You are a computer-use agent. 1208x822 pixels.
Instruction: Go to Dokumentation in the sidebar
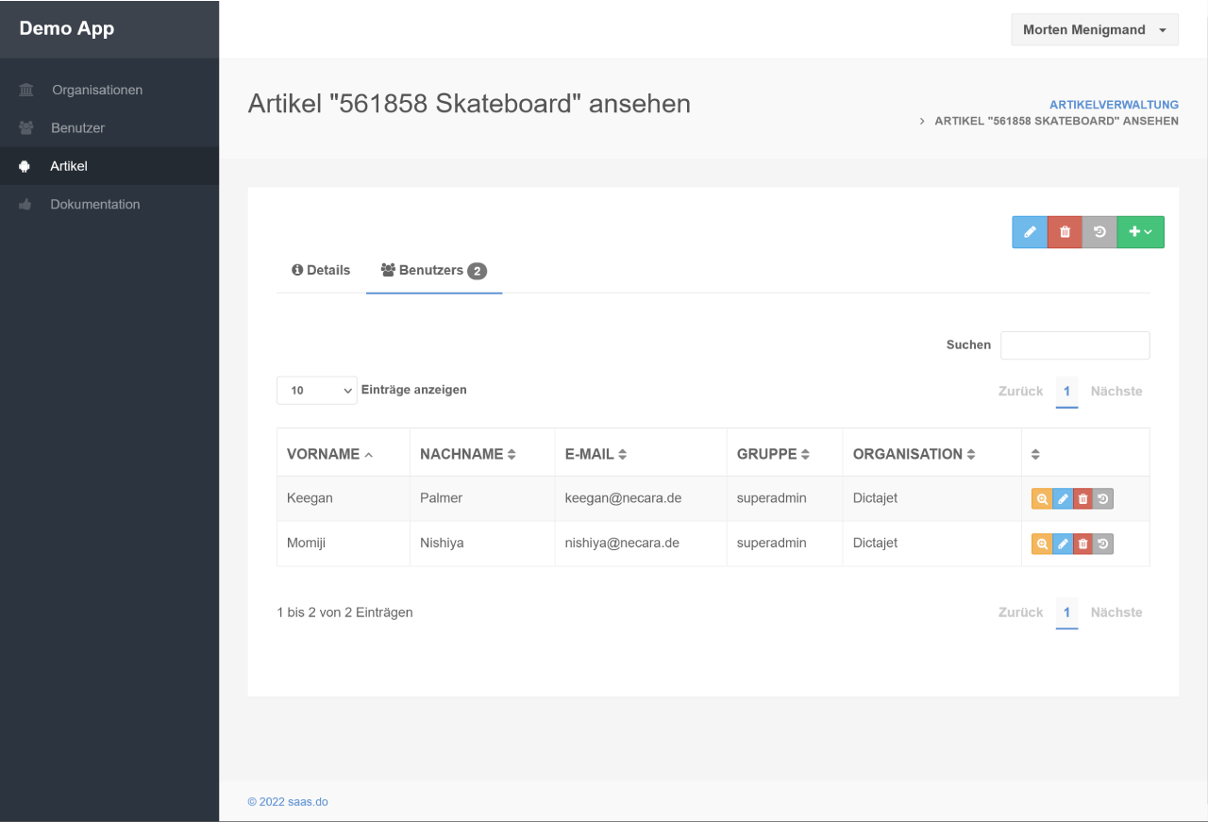click(x=94, y=205)
